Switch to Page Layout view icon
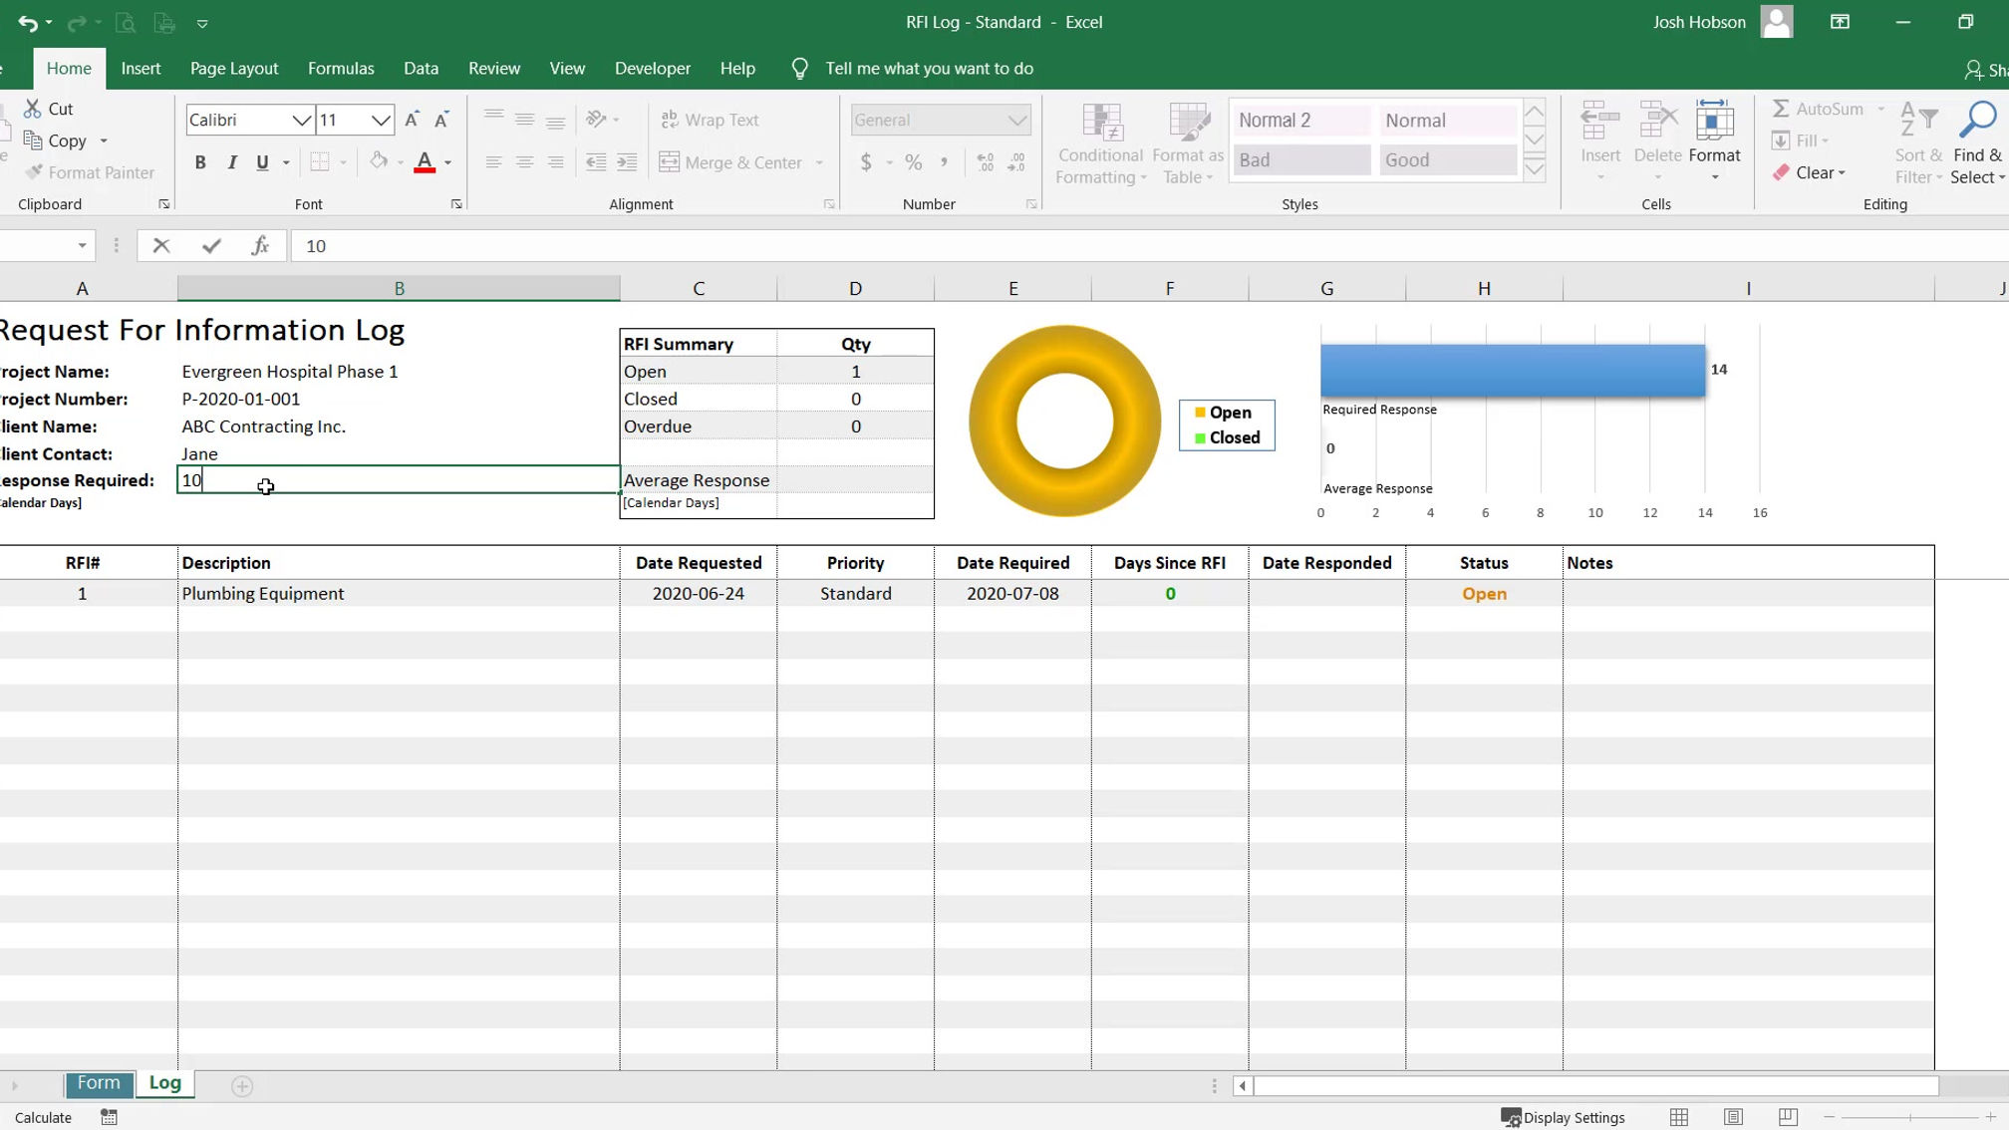The image size is (2009, 1130). click(x=1734, y=1117)
